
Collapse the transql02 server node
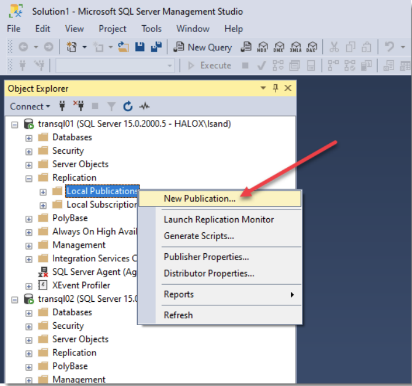point(15,300)
